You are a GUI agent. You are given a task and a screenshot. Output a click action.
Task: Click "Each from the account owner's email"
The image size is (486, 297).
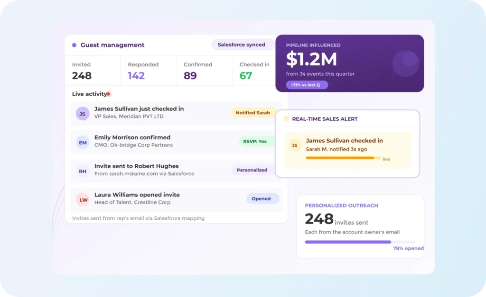coord(352,232)
